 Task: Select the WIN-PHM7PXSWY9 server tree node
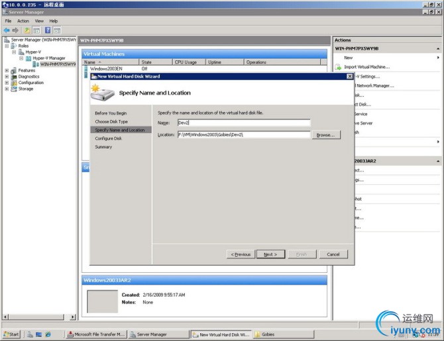58,64
